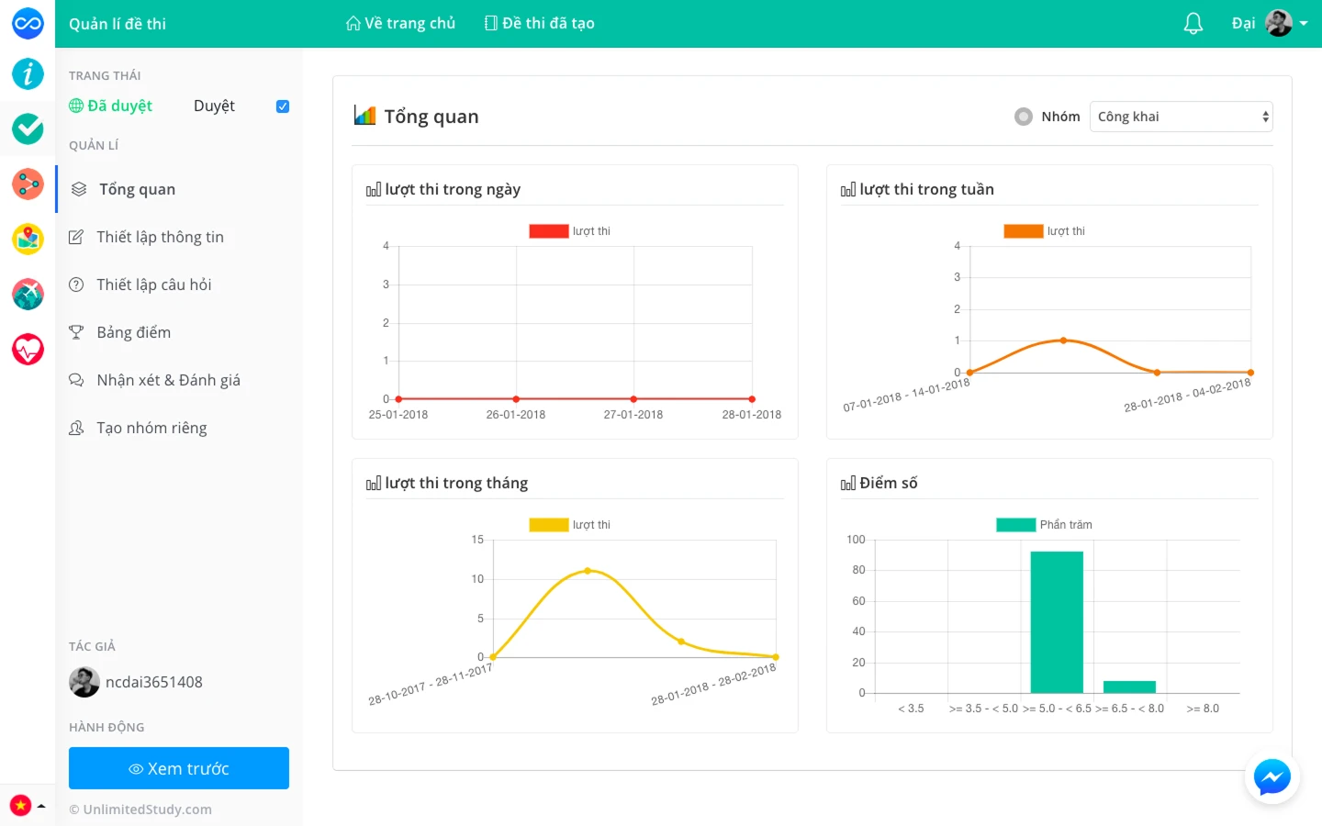Open Tạo nhóm riêng
The width and height of the screenshot is (1322, 826).
pyautogui.click(x=180, y=428)
